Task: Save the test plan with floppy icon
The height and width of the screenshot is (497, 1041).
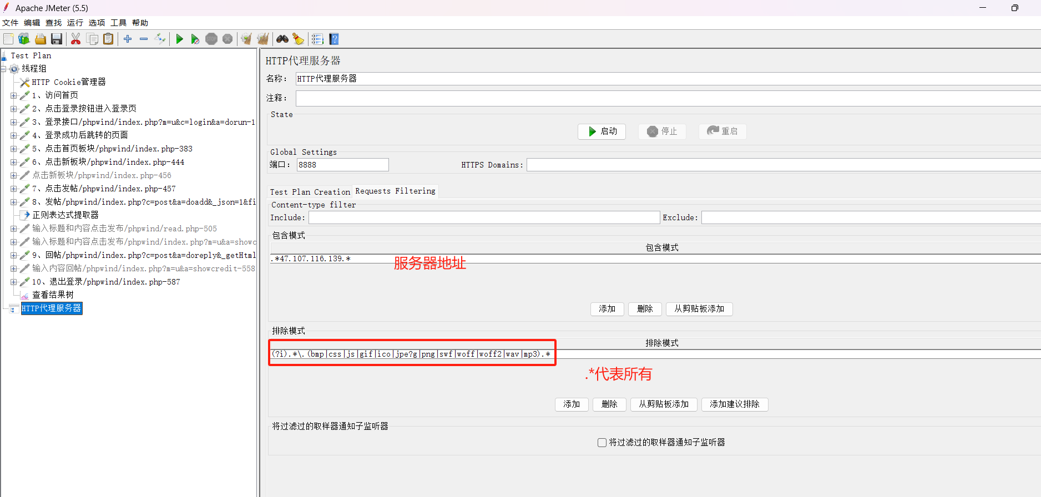Action: (x=57, y=39)
